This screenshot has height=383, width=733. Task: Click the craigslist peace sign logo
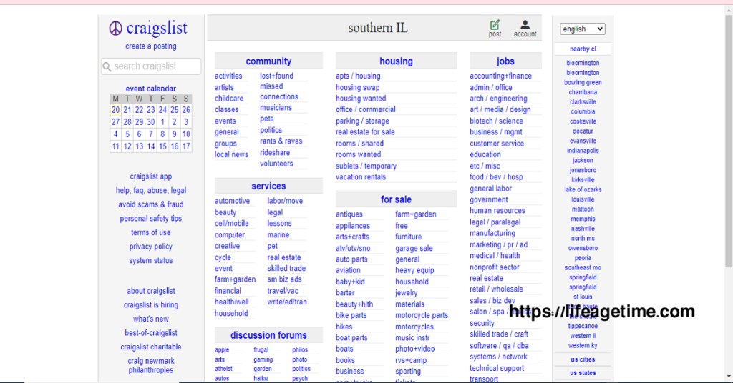115,29
